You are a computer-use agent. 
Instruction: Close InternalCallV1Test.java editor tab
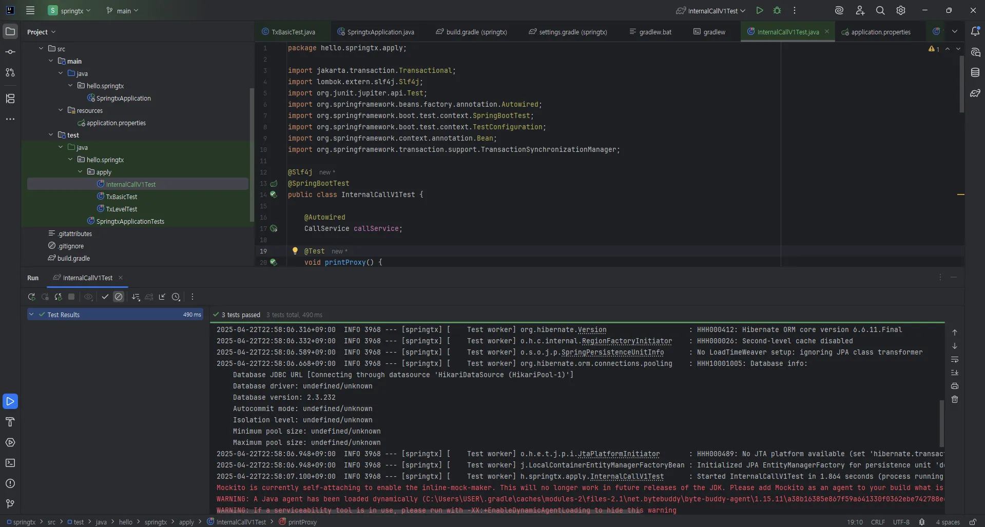(827, 31)
